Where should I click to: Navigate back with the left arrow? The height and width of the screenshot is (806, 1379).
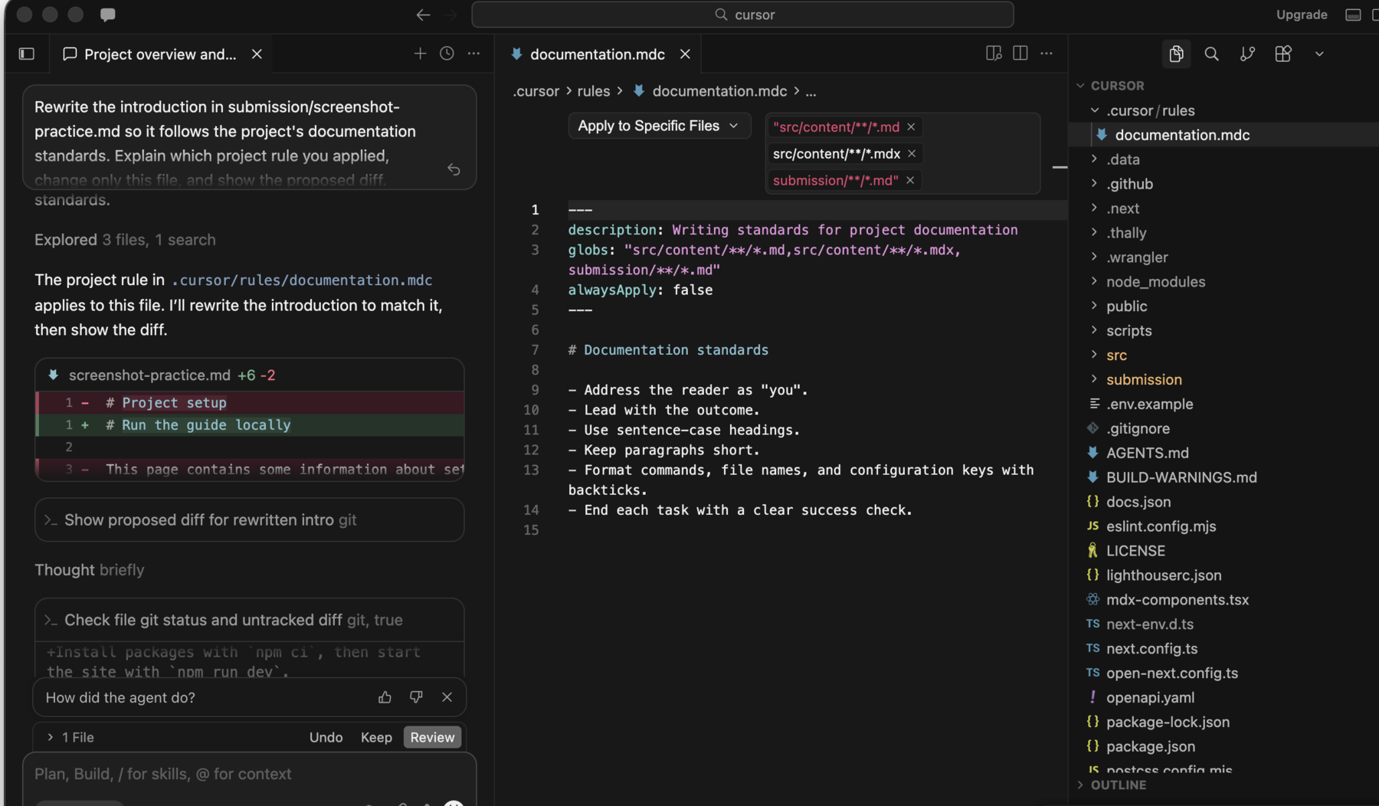coord(423,15)
